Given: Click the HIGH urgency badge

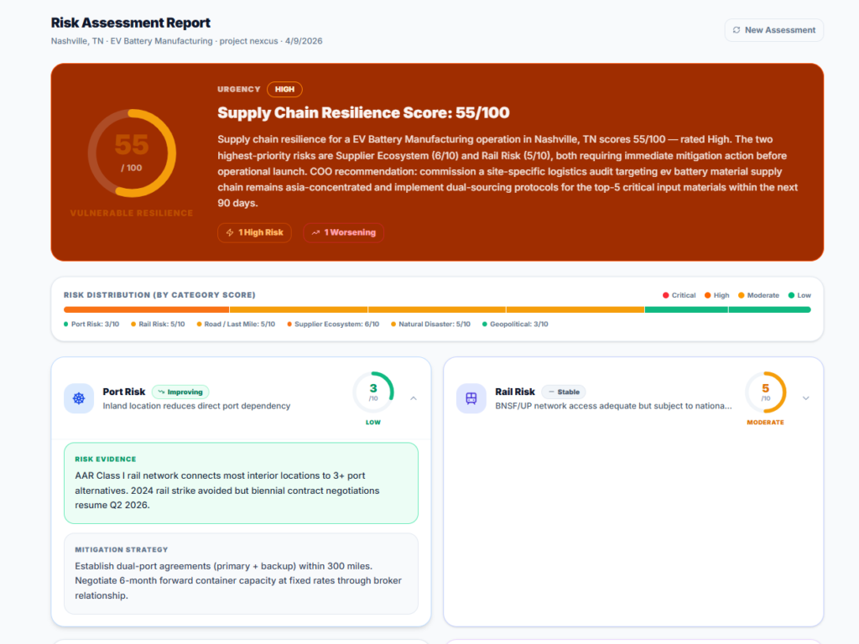Looking at the screenshot, I should click(284, 90).
